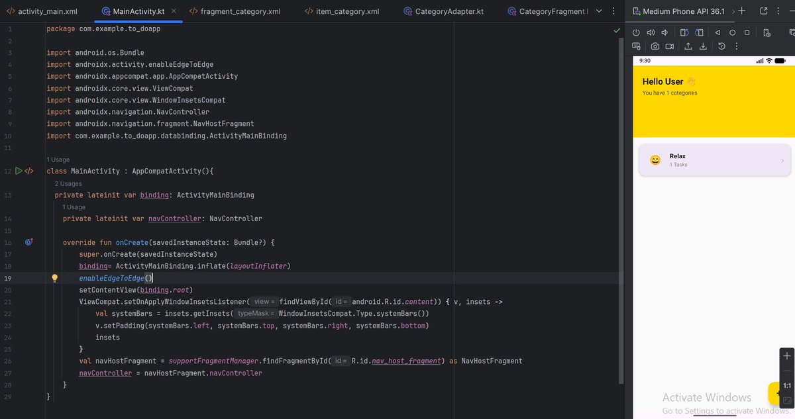This screenshot has height=419, width=795.
Task: Click the download arrow icon in emulator toolbar
Action: tap(703, 46)
